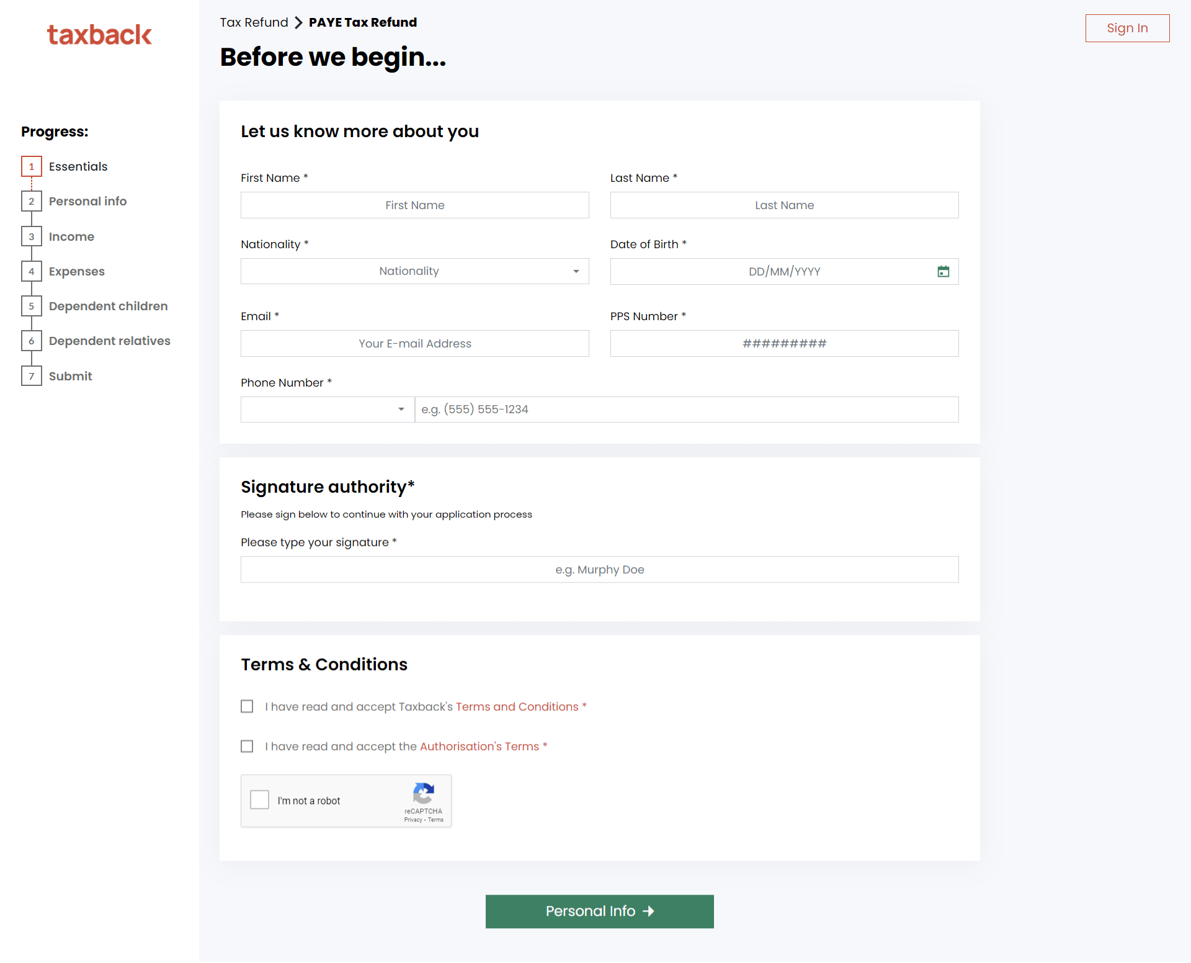
Task: Open the Date of Birth field dropdown
Action: (x=783, y=271)
